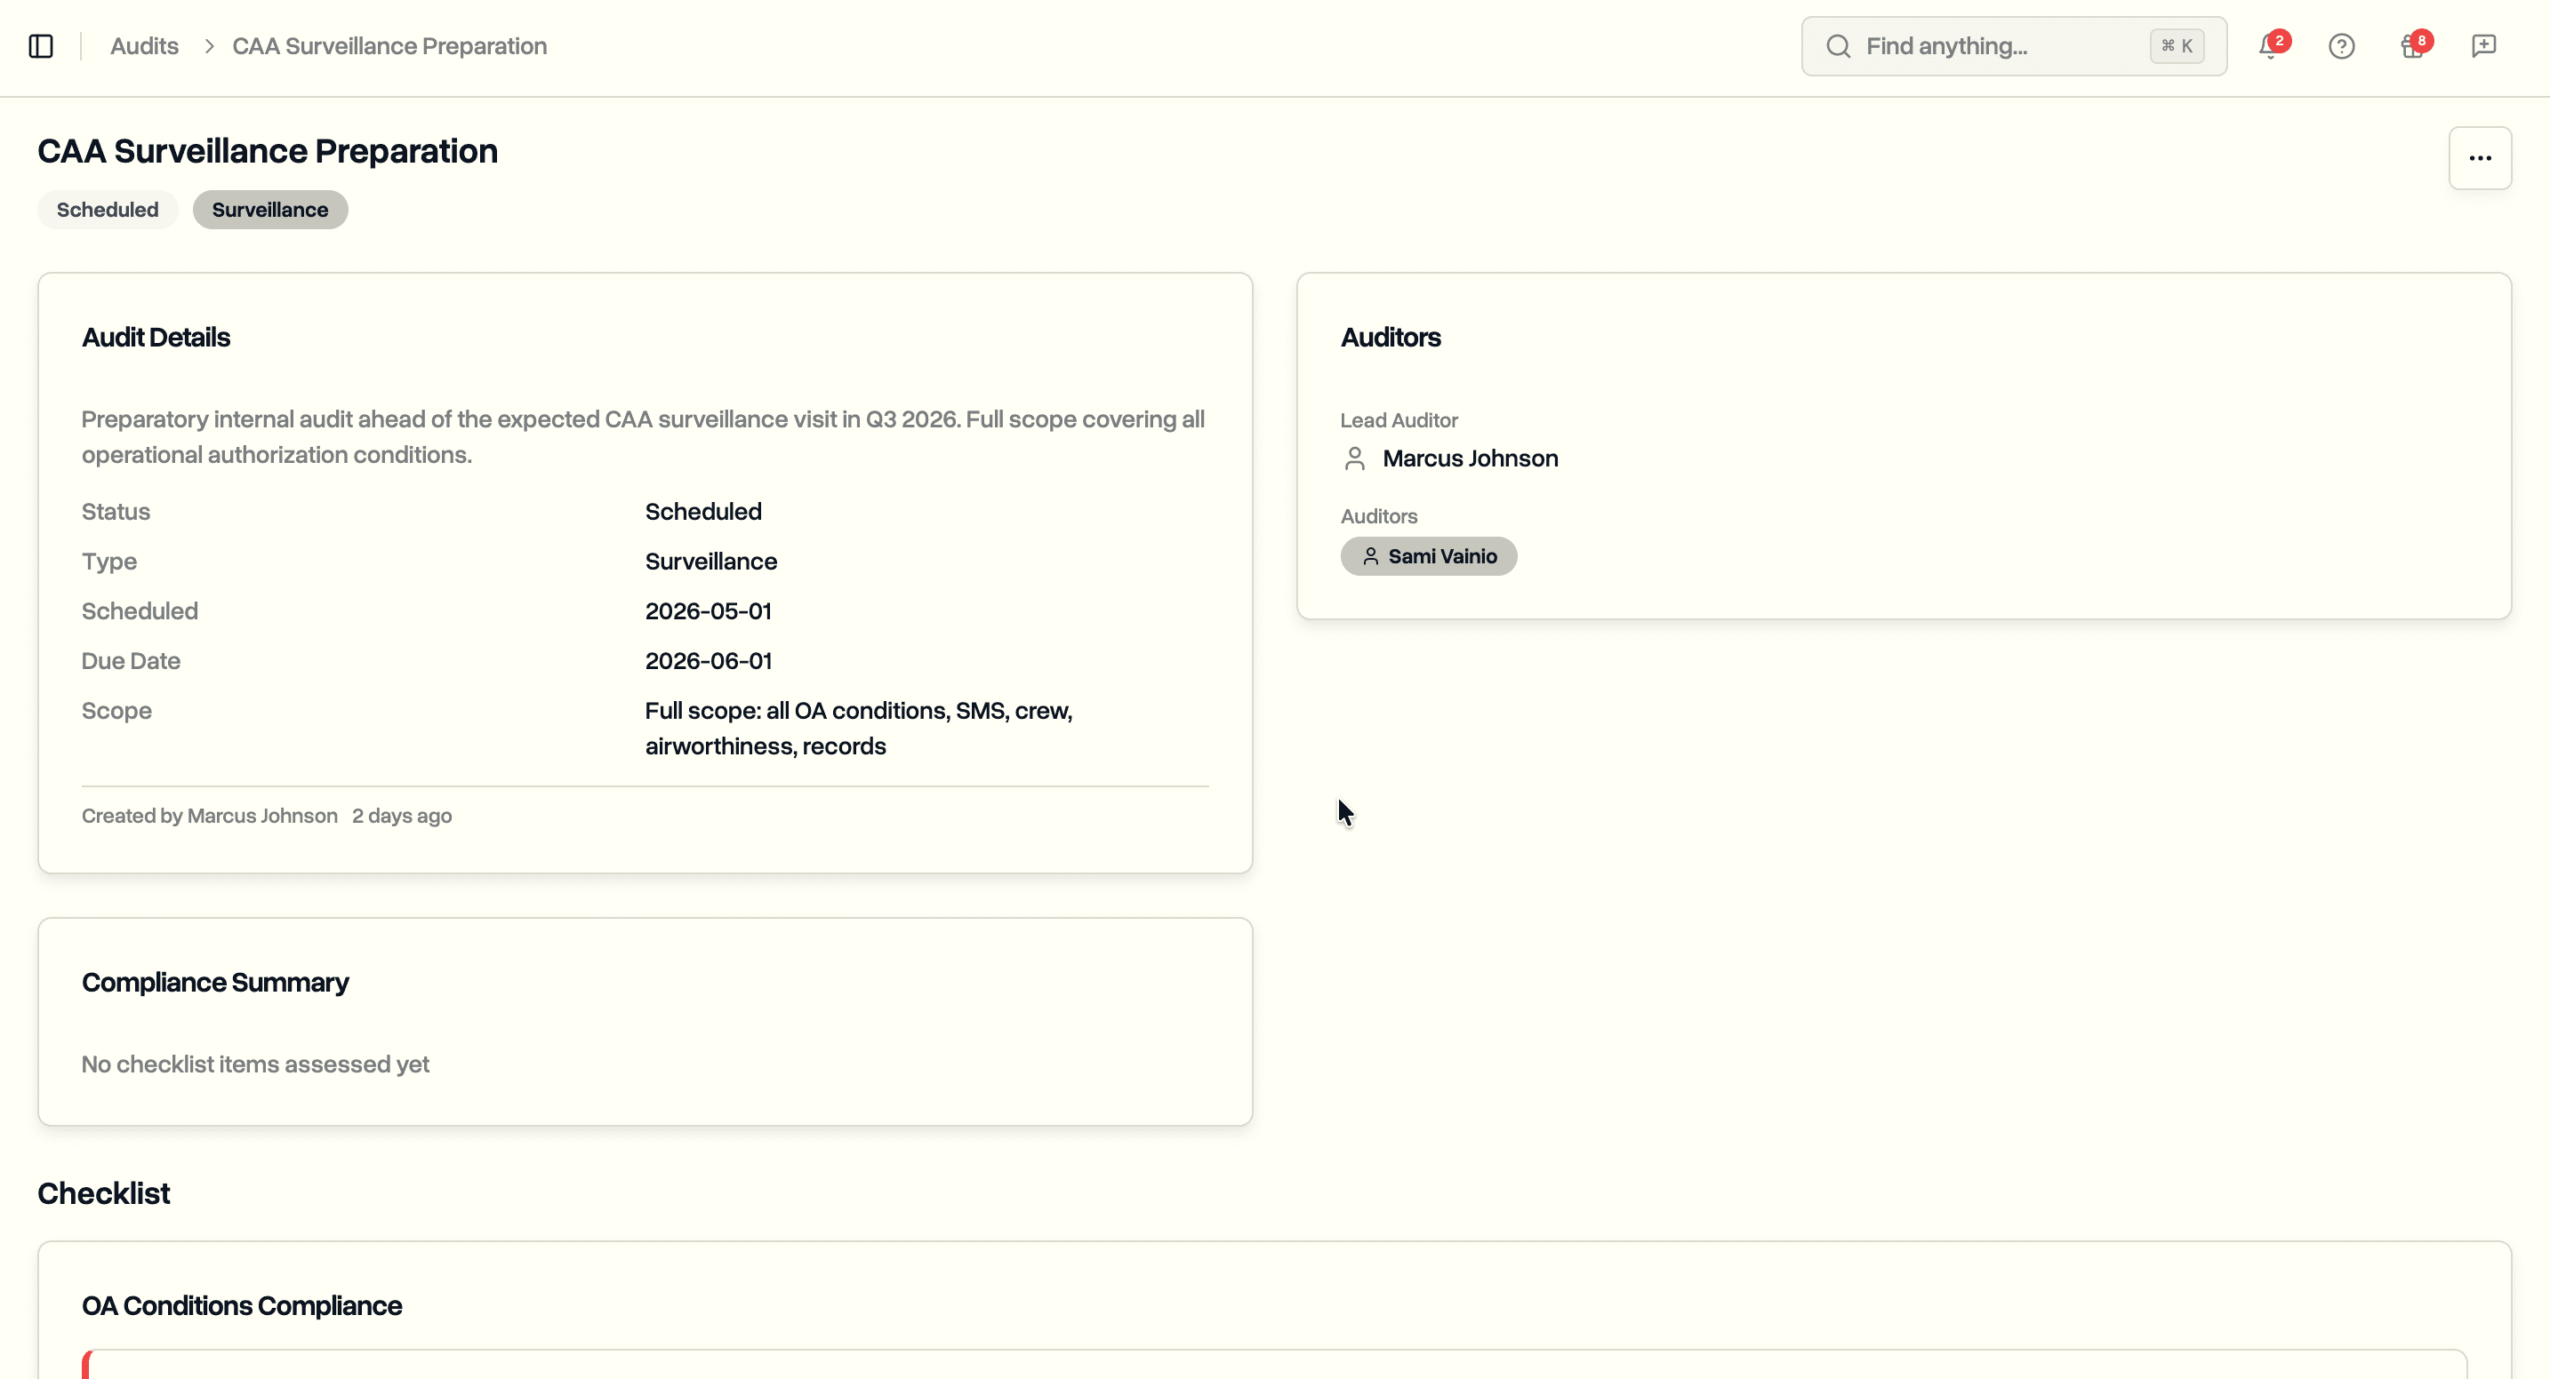Click the OA Conditions Compliance section header
This screenshot has width=2550, height=1379.
tap(242, 1306)
